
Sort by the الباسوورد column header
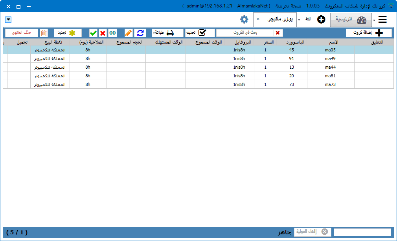tap(292, 42)
